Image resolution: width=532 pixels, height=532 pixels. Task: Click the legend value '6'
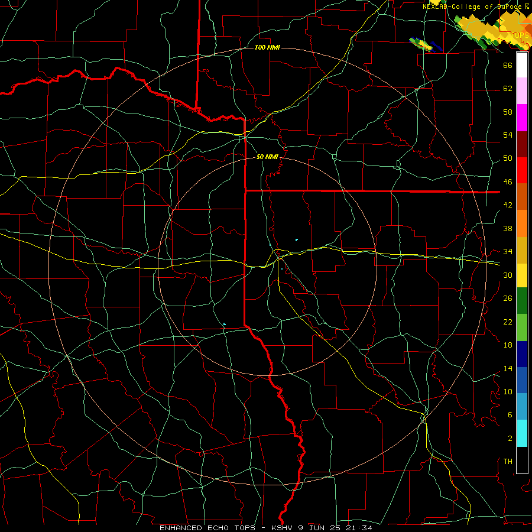(510, 415)
